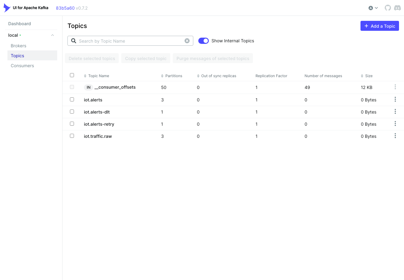Click the IN badge on __consumer_offsets
Viewport: 404px width, 280px height.
coord(89,87)
